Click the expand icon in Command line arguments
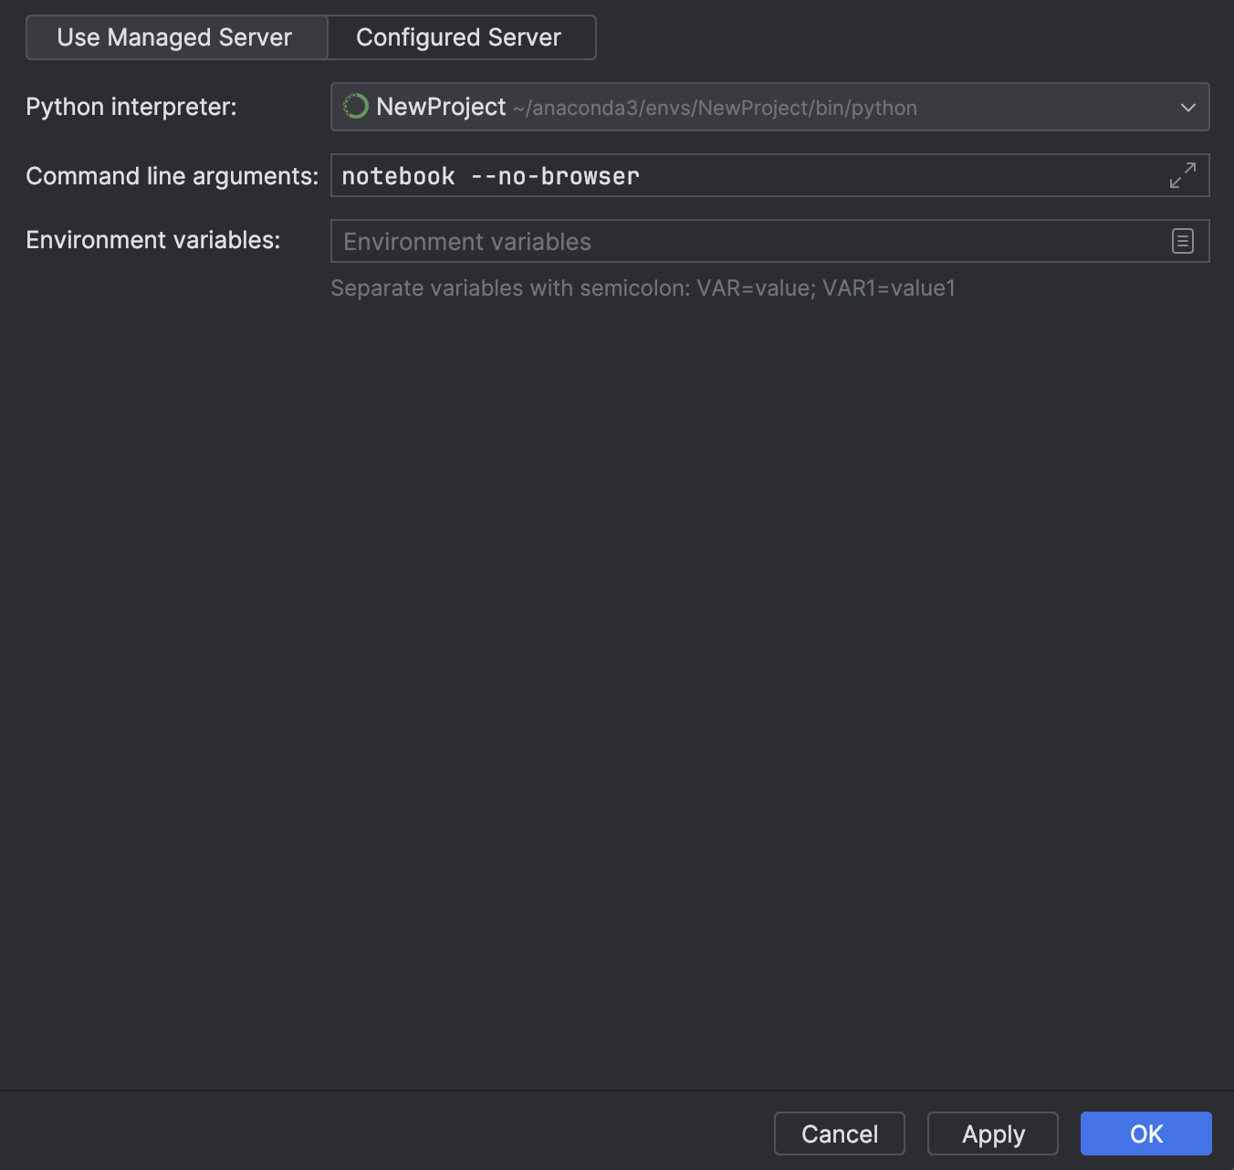Viewport: 1234px width, 1170px height. (1182, 175)
